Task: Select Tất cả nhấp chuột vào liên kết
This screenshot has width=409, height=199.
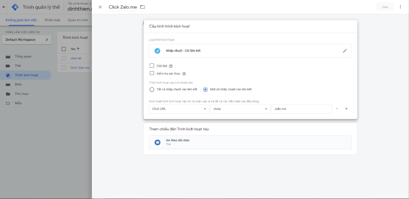Action: click(x=152, y=90)
